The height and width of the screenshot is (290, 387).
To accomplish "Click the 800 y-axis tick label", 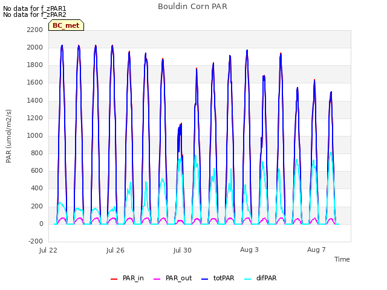I will (37, 153).
